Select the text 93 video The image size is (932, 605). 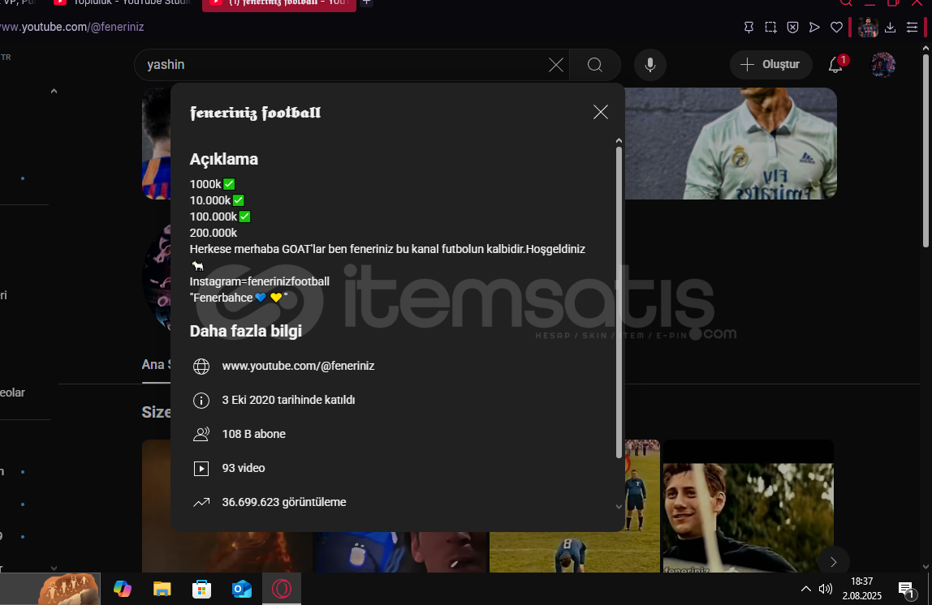point(243,468)
